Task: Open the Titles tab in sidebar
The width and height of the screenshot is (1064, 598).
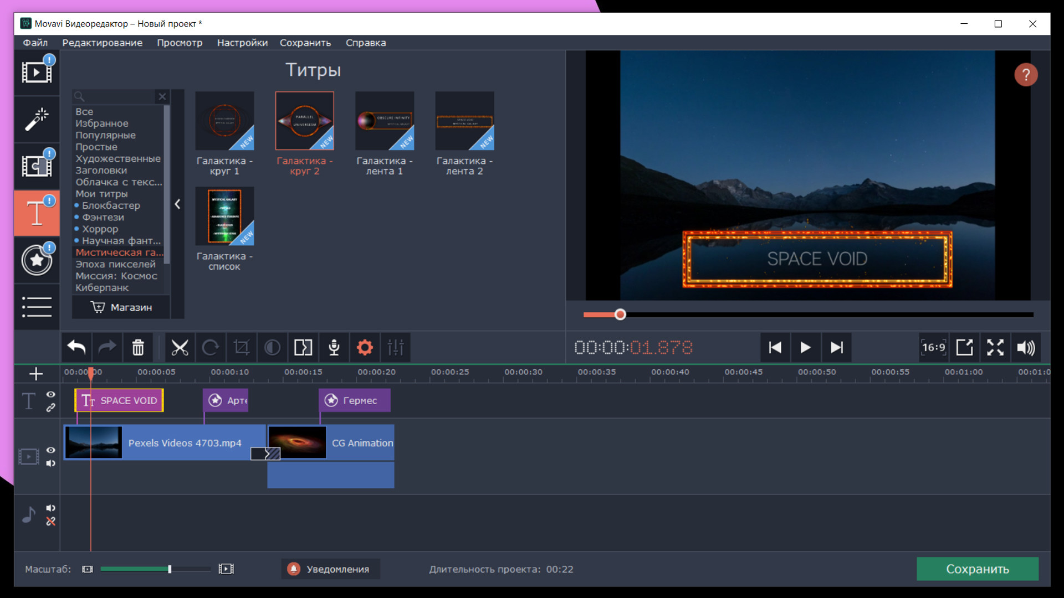Action: (x=37, y=213)
